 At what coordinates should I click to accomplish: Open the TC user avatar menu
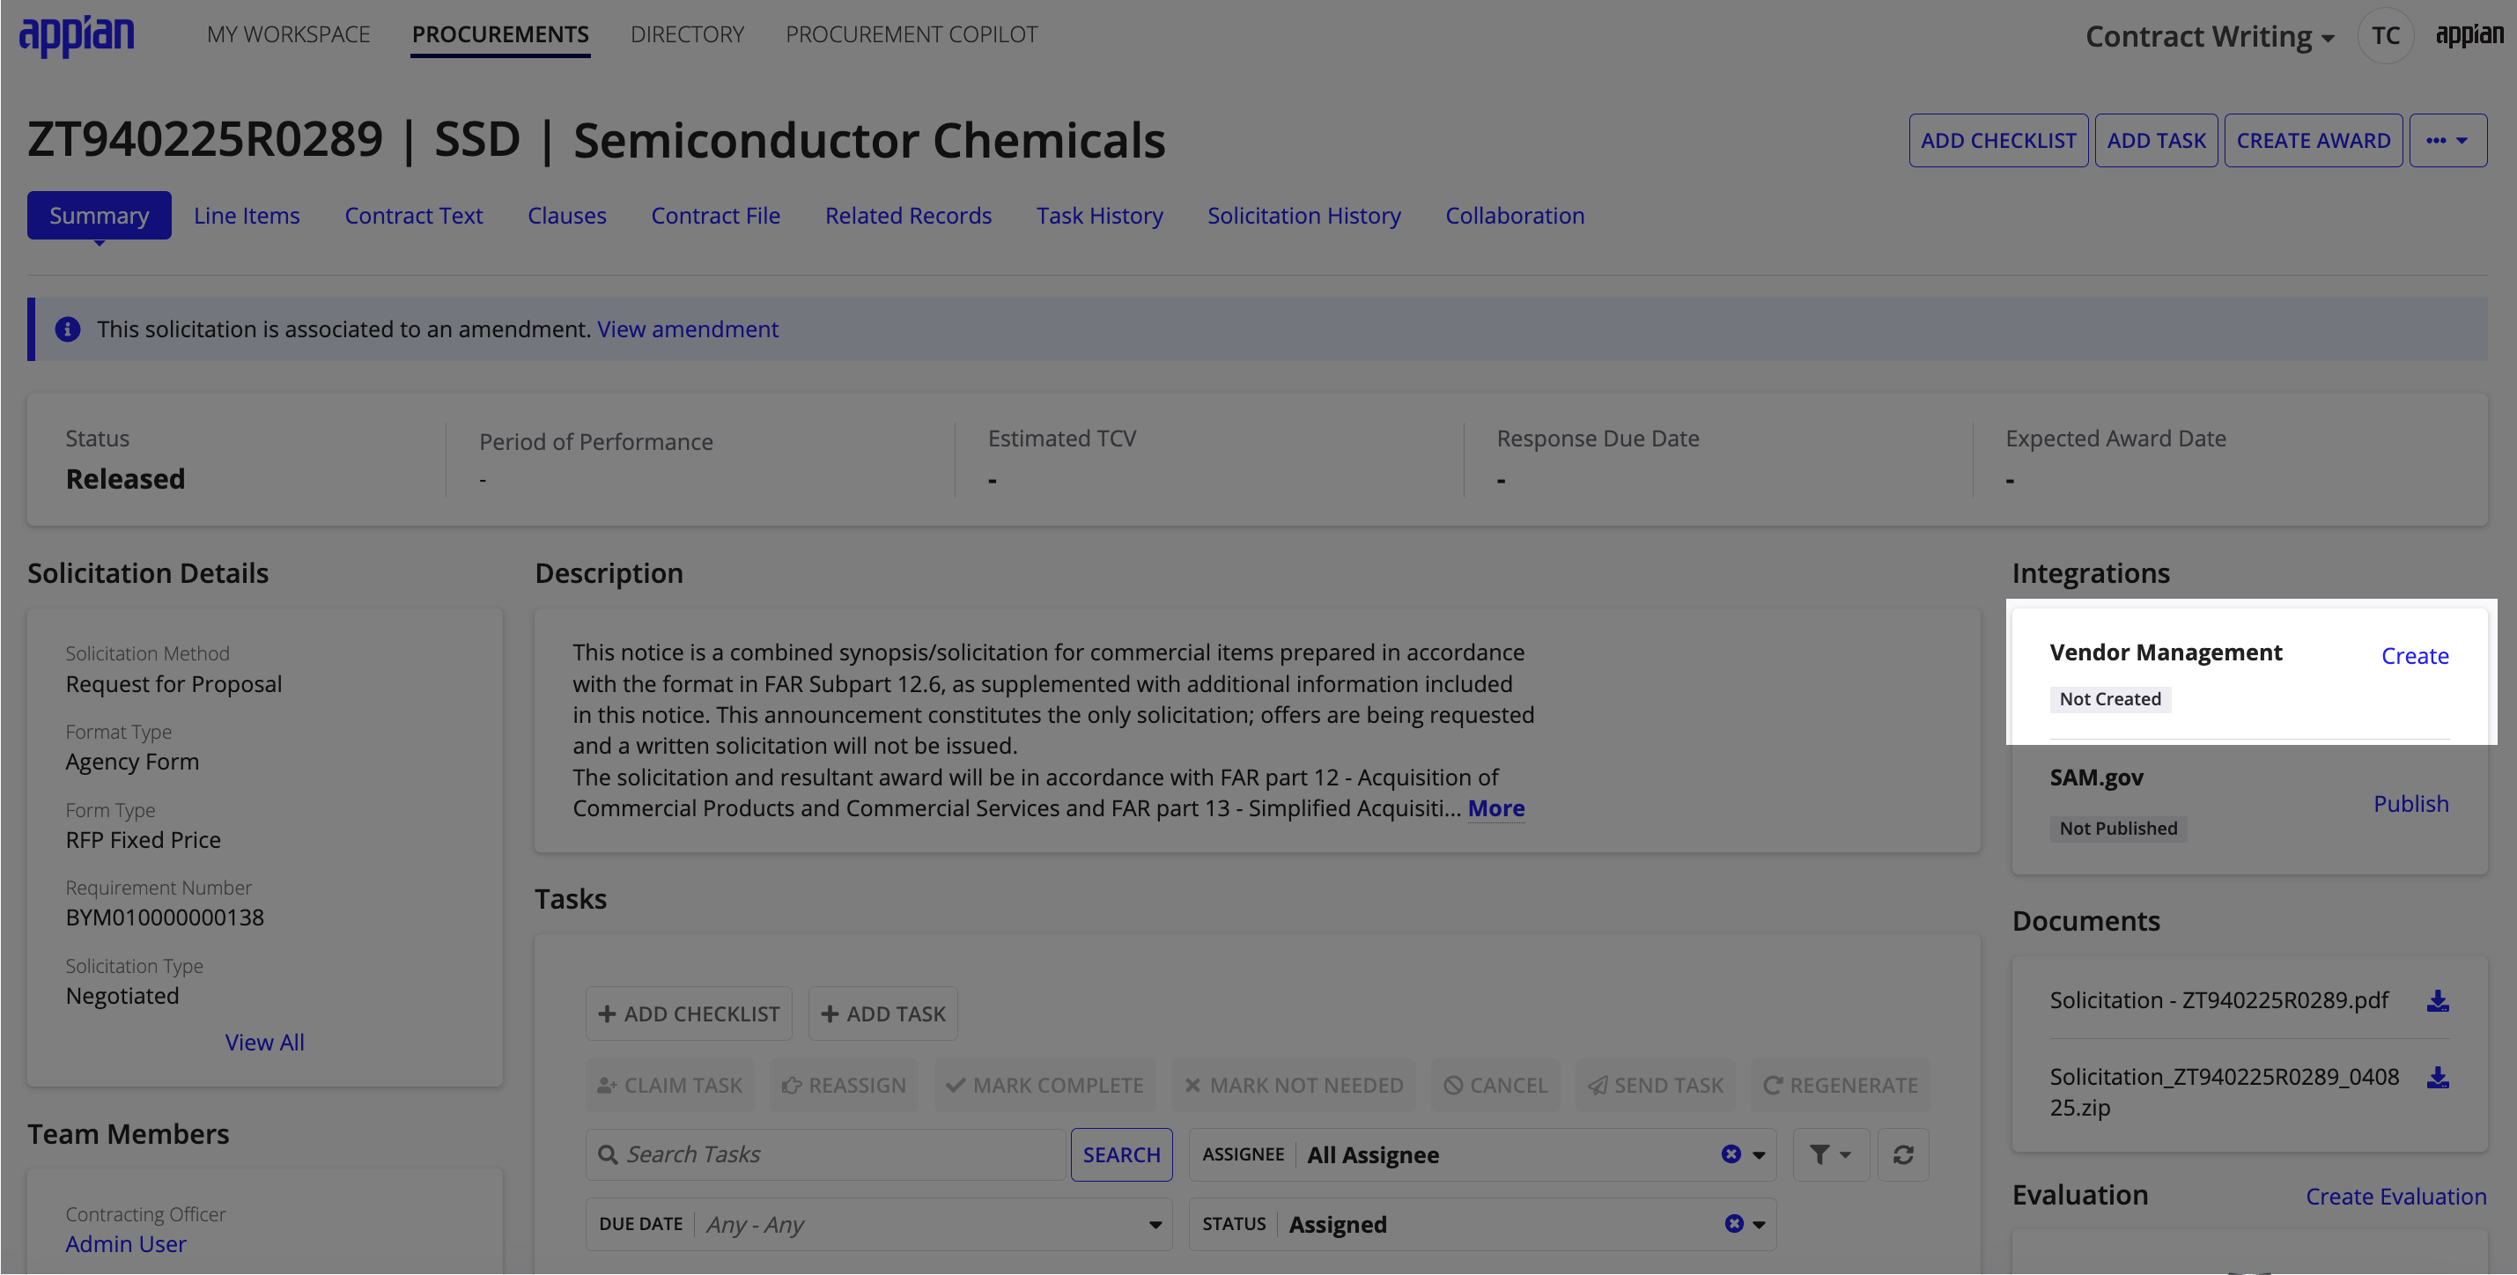2385,36
